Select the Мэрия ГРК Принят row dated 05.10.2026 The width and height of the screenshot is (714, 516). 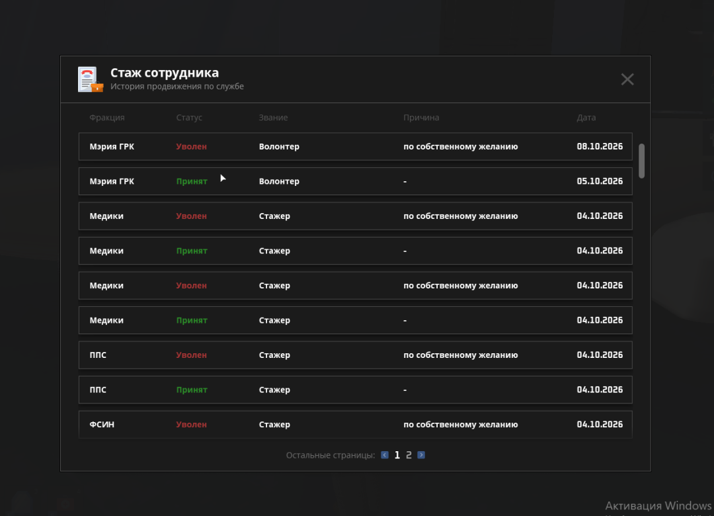(355, 181)
